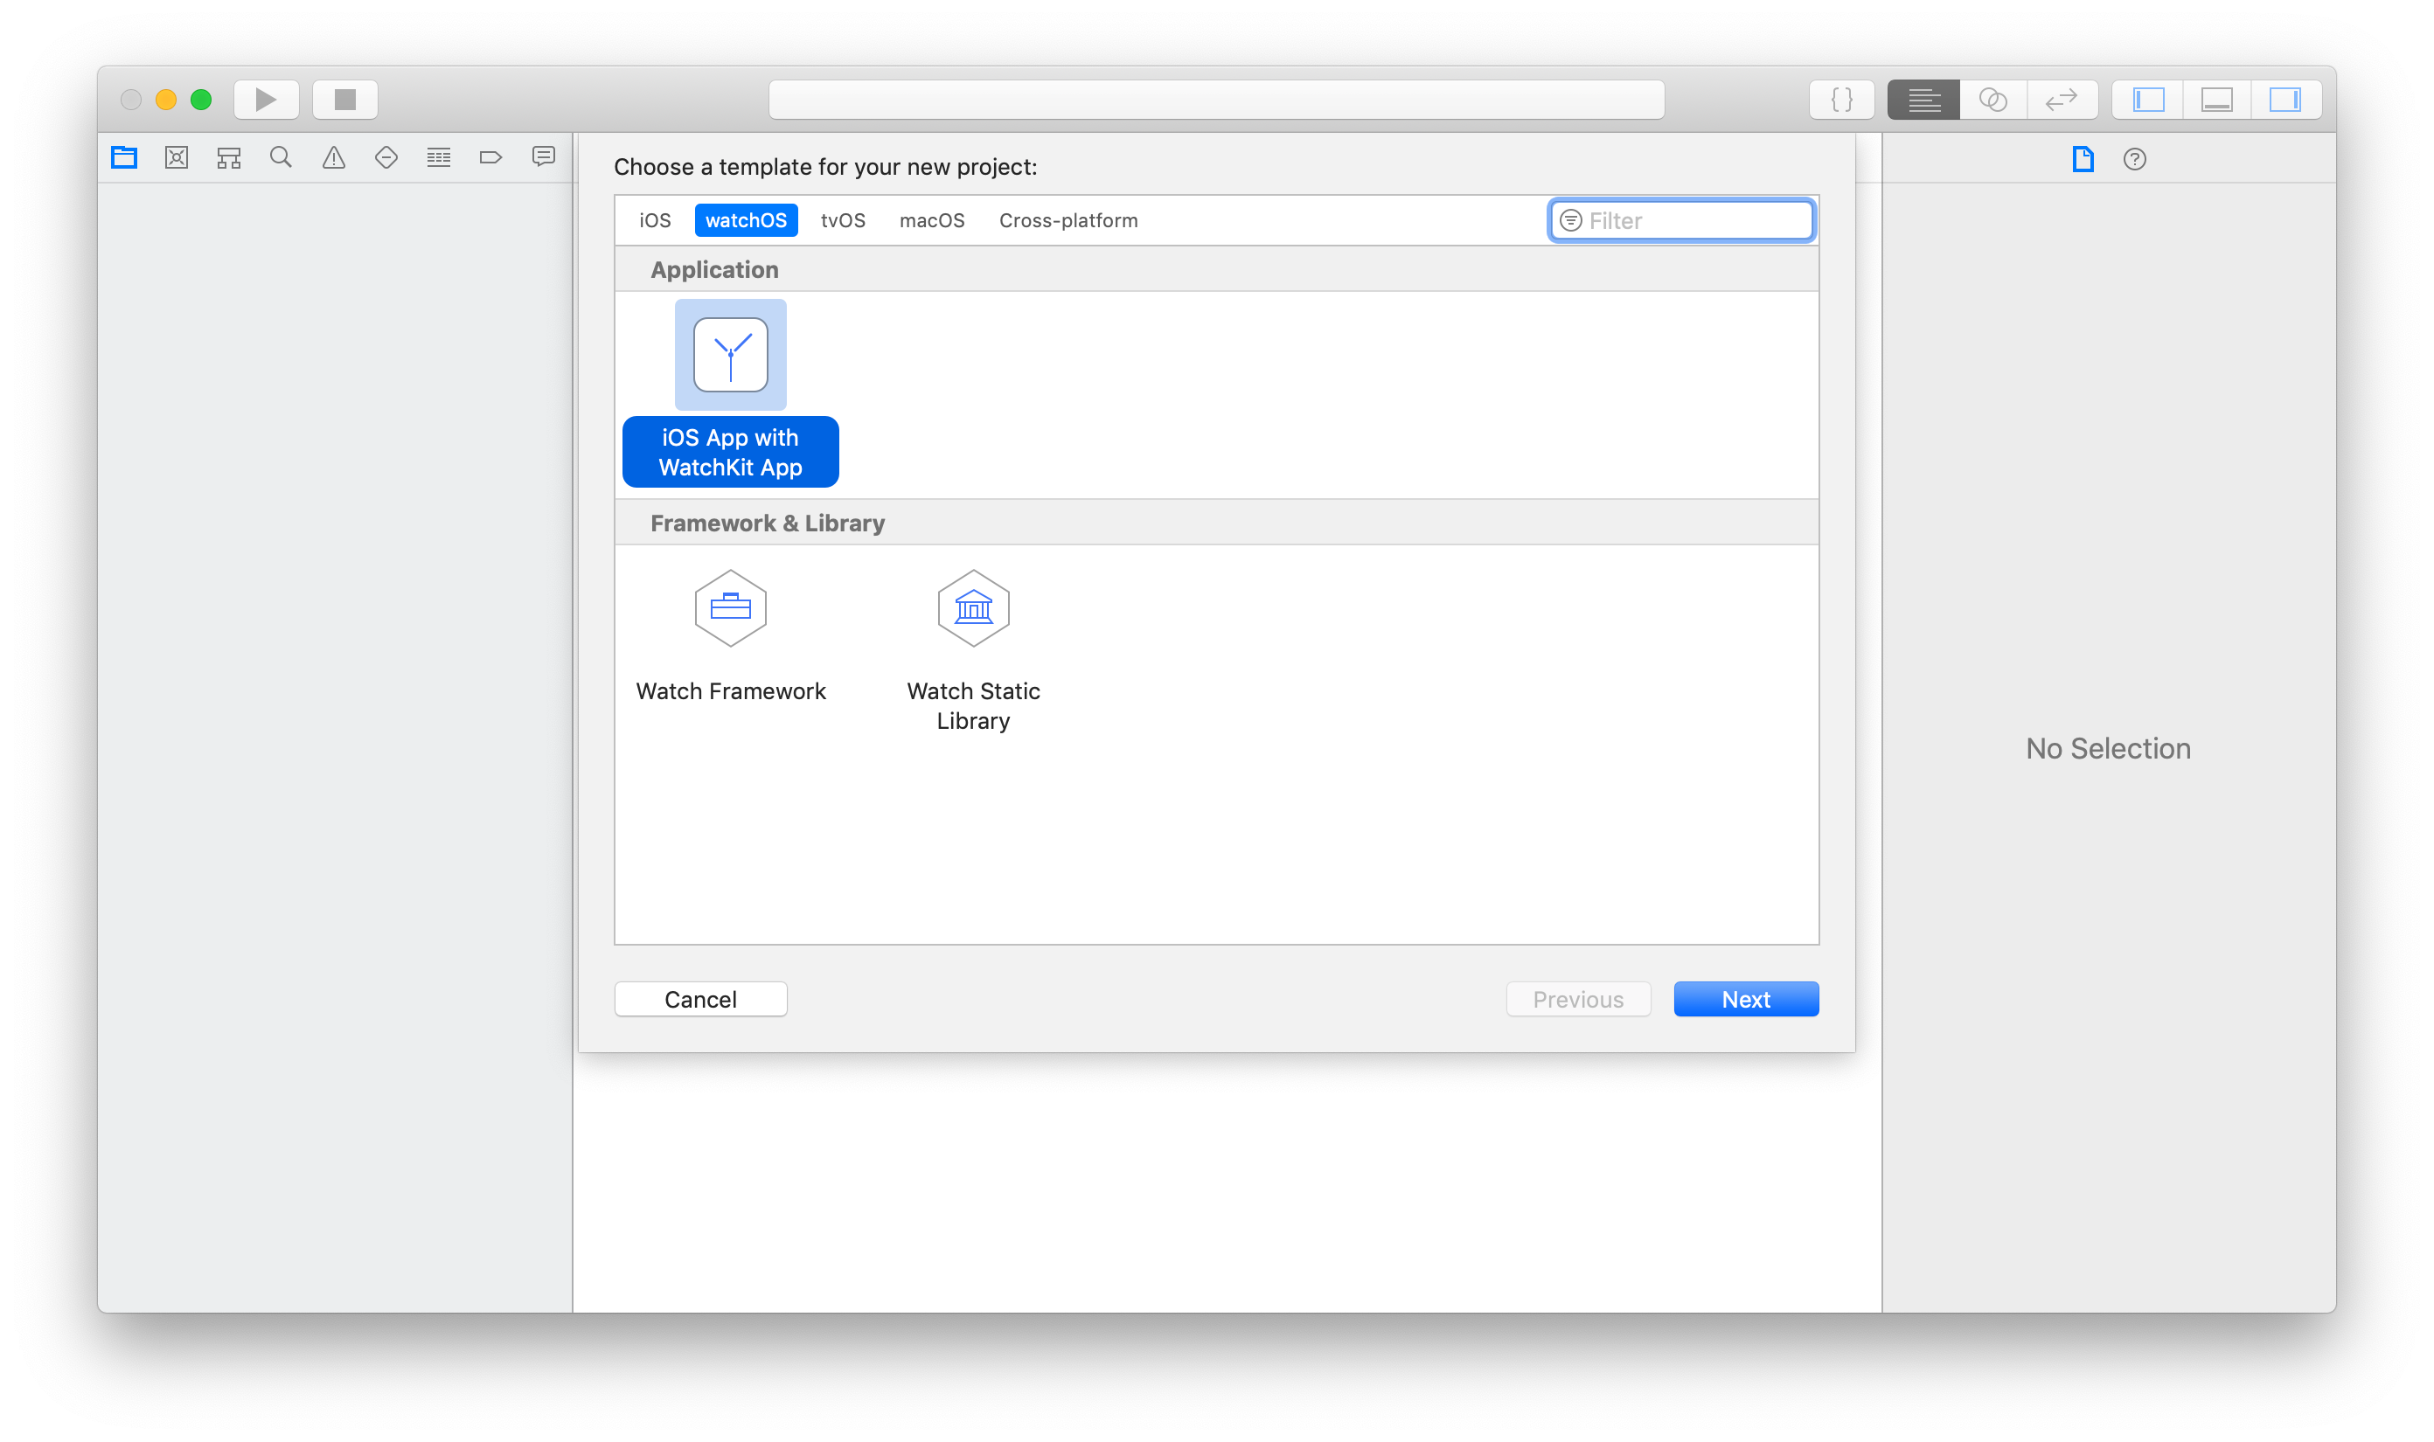The width and height of the screenshot is (2434, 1442).
Task: Toggle the Navigator panel visibility
Action: point(2148,99)
